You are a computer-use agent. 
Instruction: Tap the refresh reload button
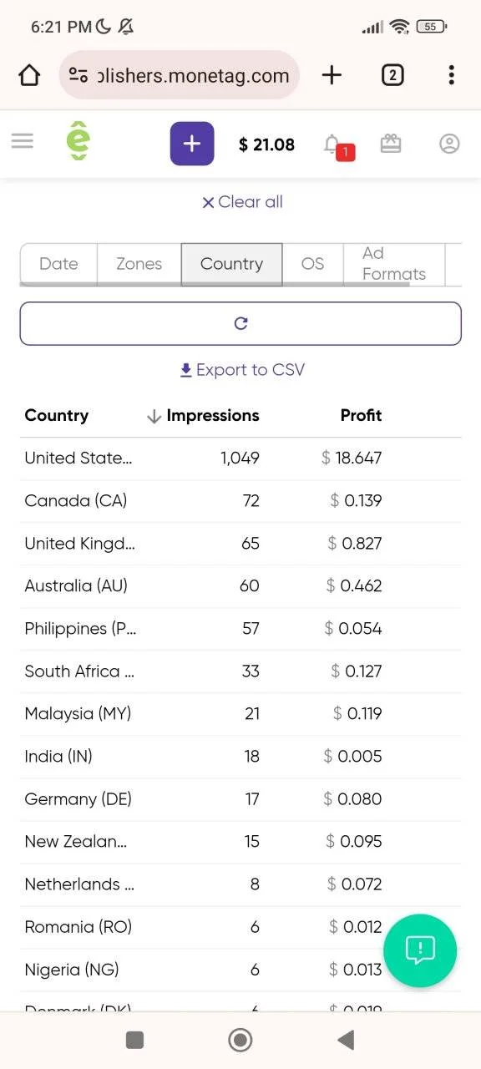coord(240,323)
